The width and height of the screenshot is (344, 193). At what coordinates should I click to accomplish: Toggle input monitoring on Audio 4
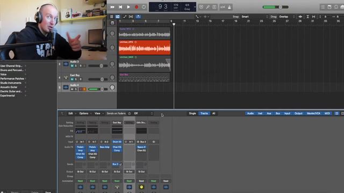pyautogui.click(x=84, y=89)
